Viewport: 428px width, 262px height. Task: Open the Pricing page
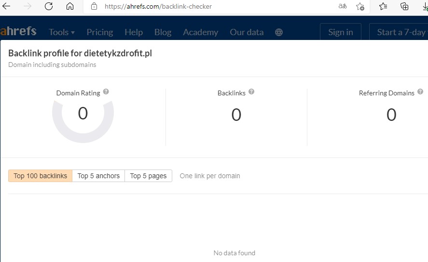coord(99,32)
